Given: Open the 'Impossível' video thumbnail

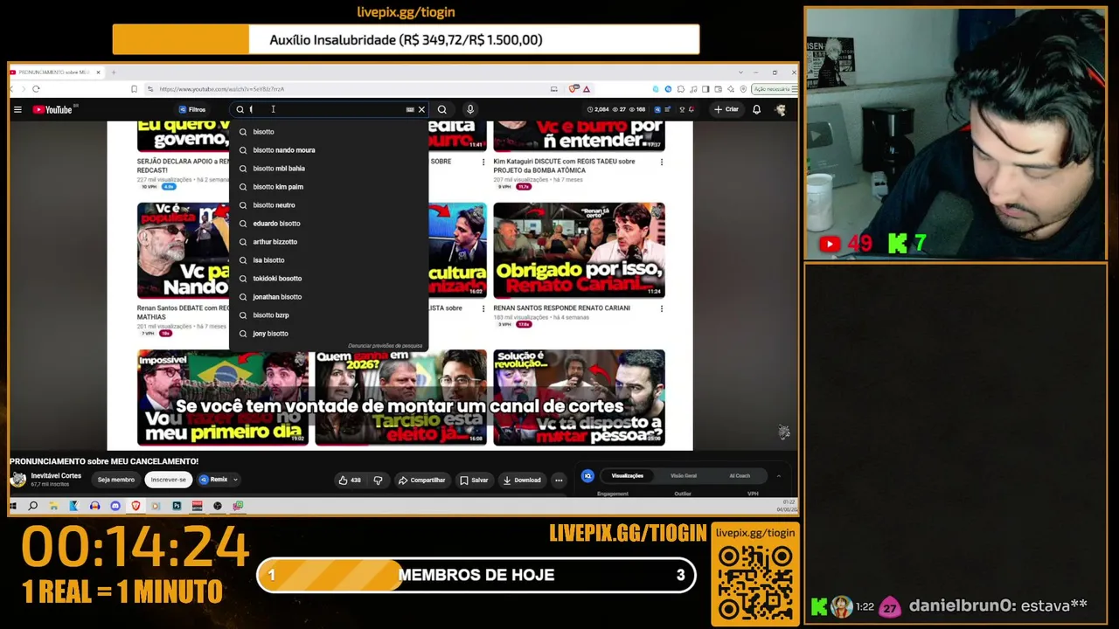Looking at the screenshot, I should coord(222,397).
